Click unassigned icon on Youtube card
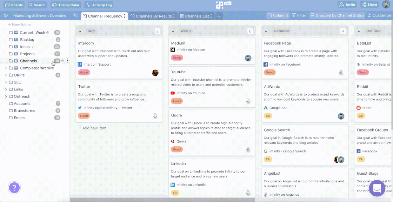The height and width of the screenshot is (202, 393). (x=248, y=101)
